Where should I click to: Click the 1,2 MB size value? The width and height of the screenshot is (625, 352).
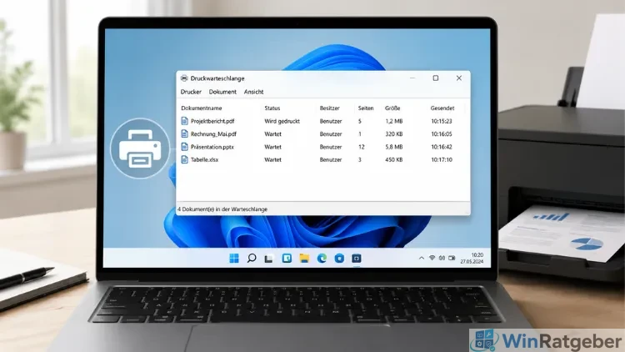click(394, 121)
